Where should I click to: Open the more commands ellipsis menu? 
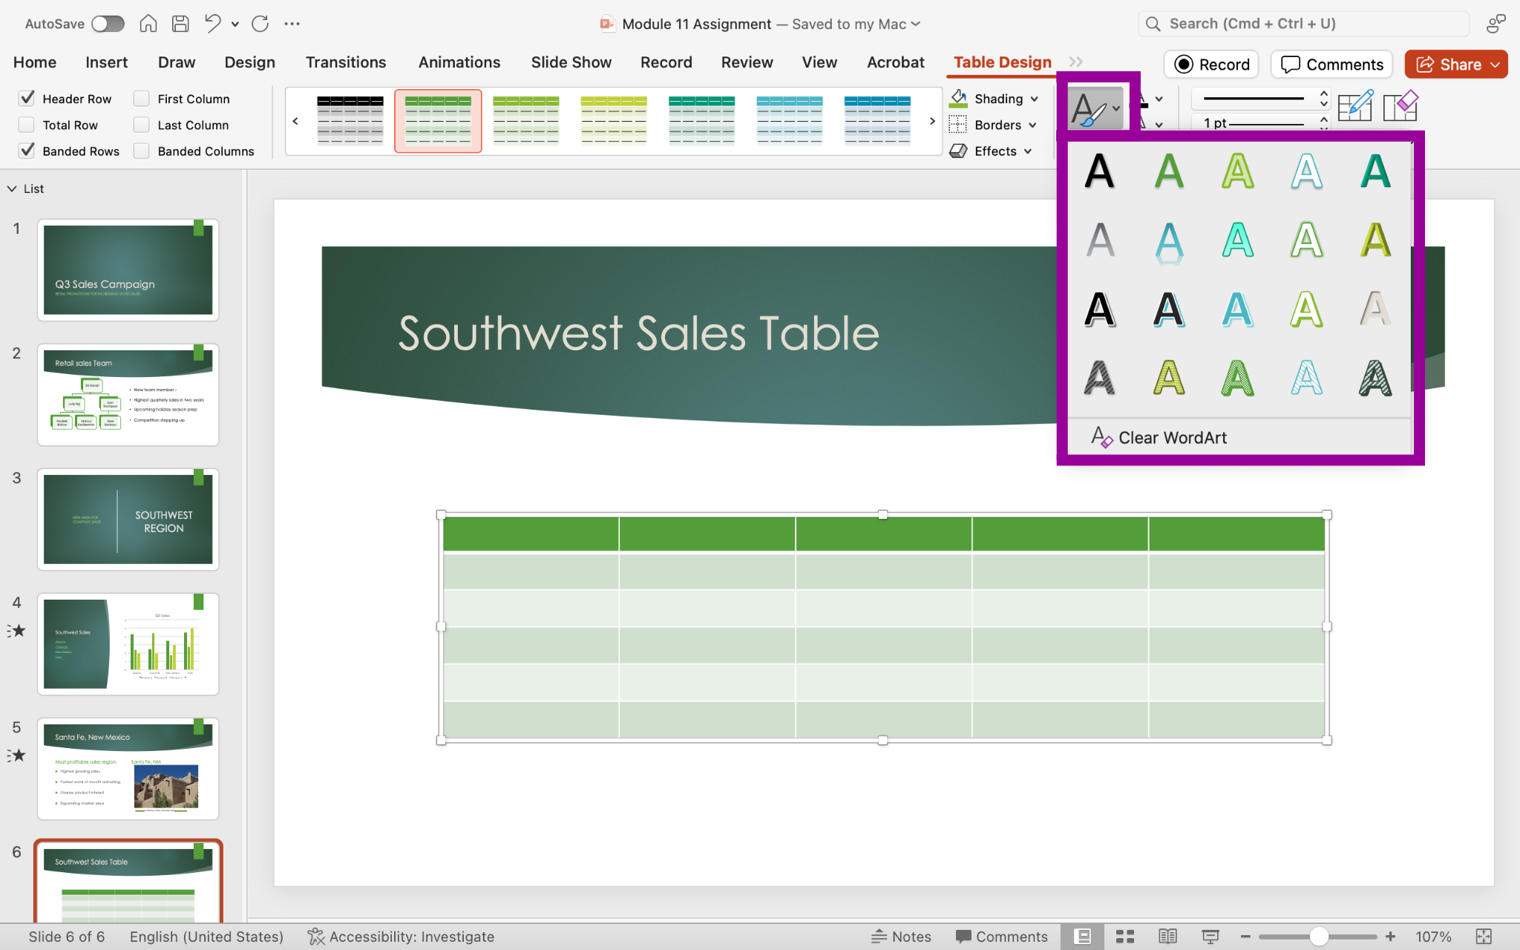click(x=292, y=24)
